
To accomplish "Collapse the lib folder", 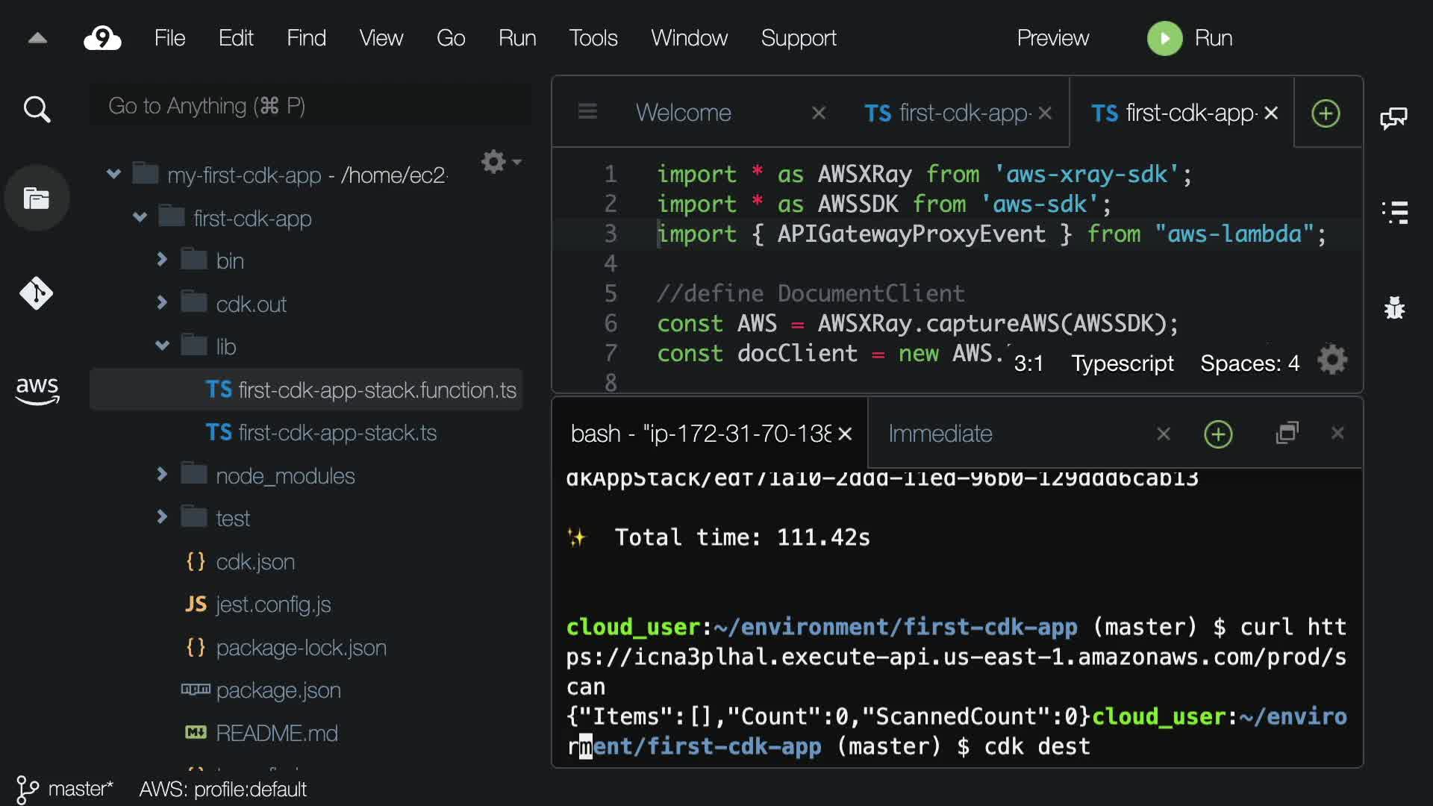I will click(x=162, y=346).
